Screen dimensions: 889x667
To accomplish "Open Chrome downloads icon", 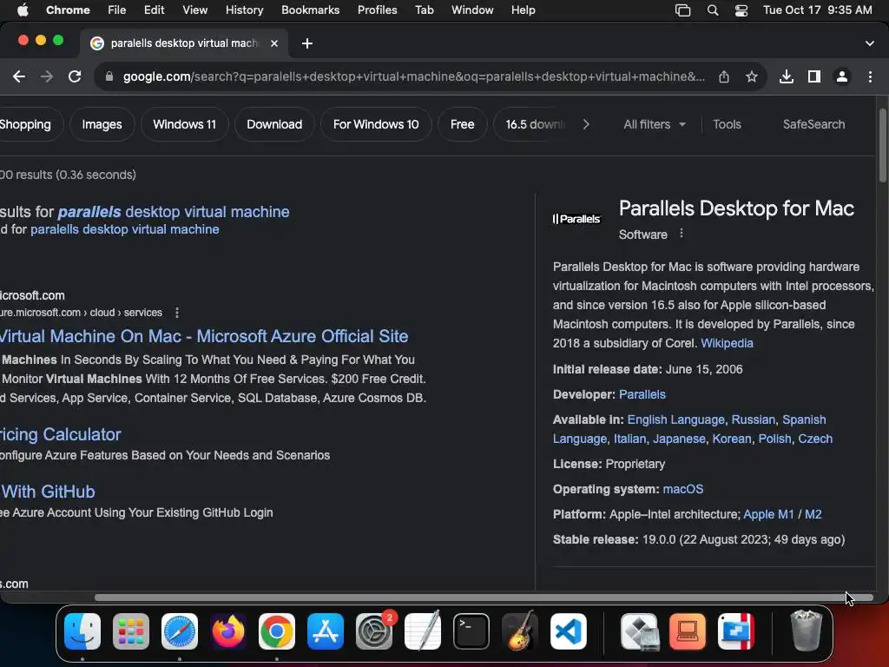I will coord(787,76).
